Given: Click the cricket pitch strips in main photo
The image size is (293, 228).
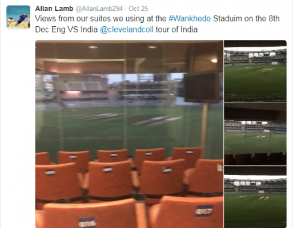Looking at the screenshot, I should pos(130,119).
